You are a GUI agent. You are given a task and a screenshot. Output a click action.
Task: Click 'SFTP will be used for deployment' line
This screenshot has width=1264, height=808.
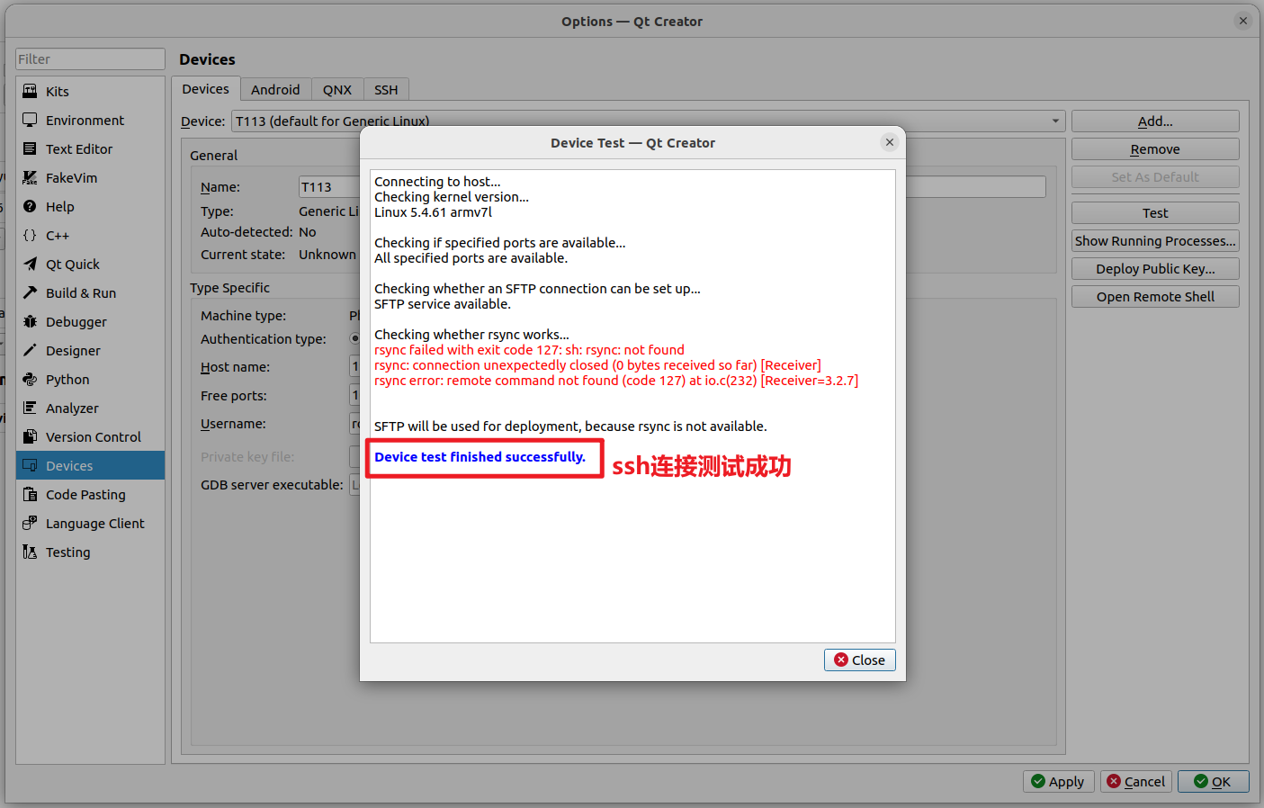pyautogui.click(x=570, y=426)
